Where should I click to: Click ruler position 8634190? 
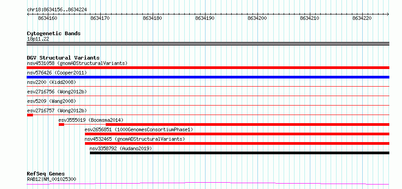click(205, 18)
